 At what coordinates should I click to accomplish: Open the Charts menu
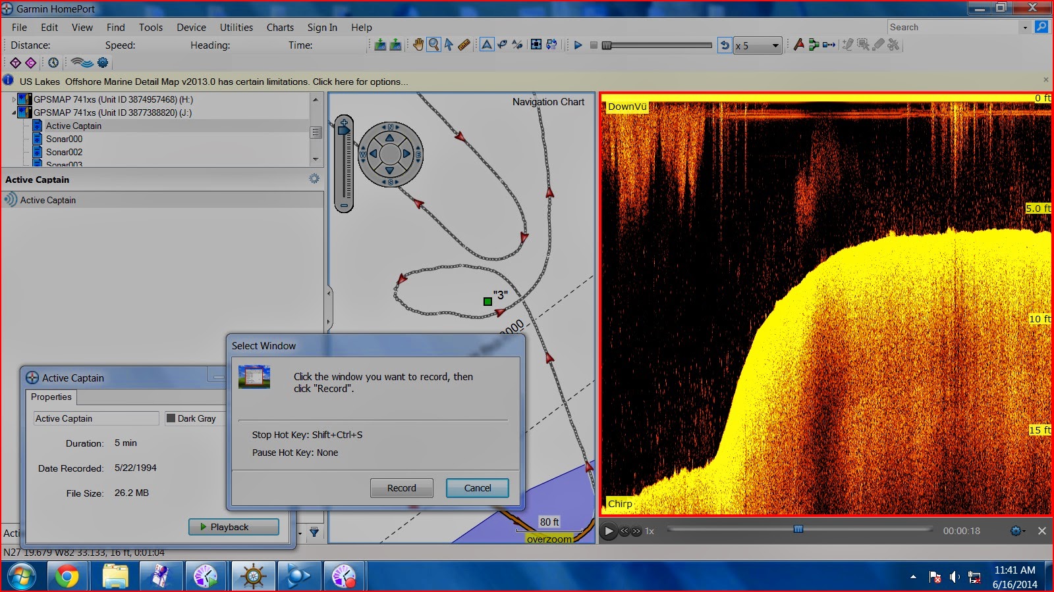280,27
